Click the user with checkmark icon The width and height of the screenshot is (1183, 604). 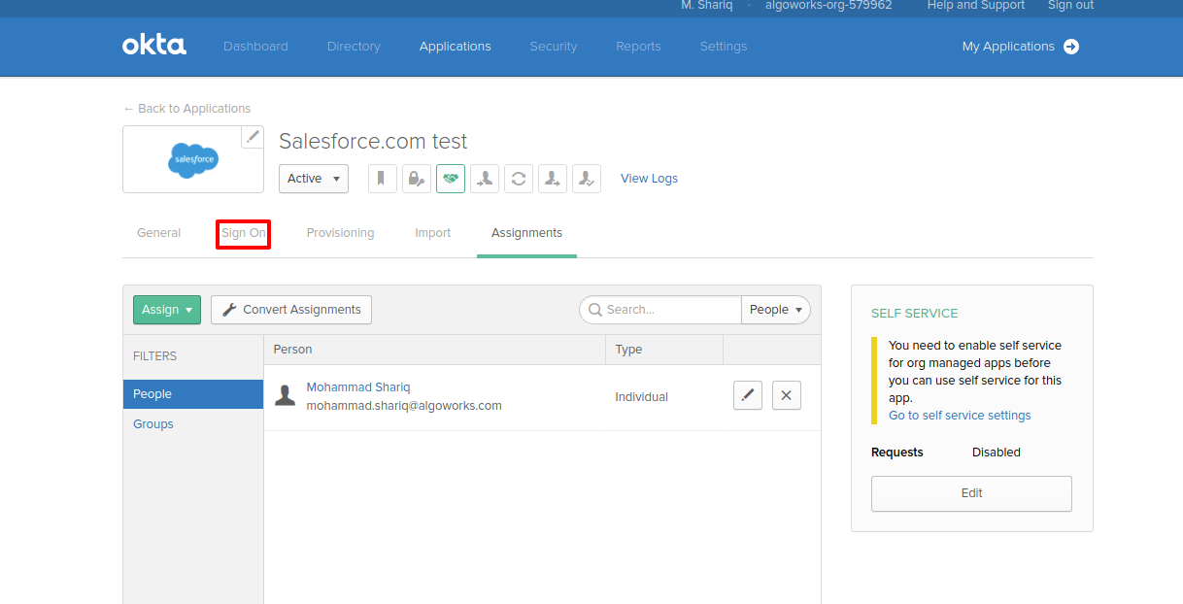(587, 179)
